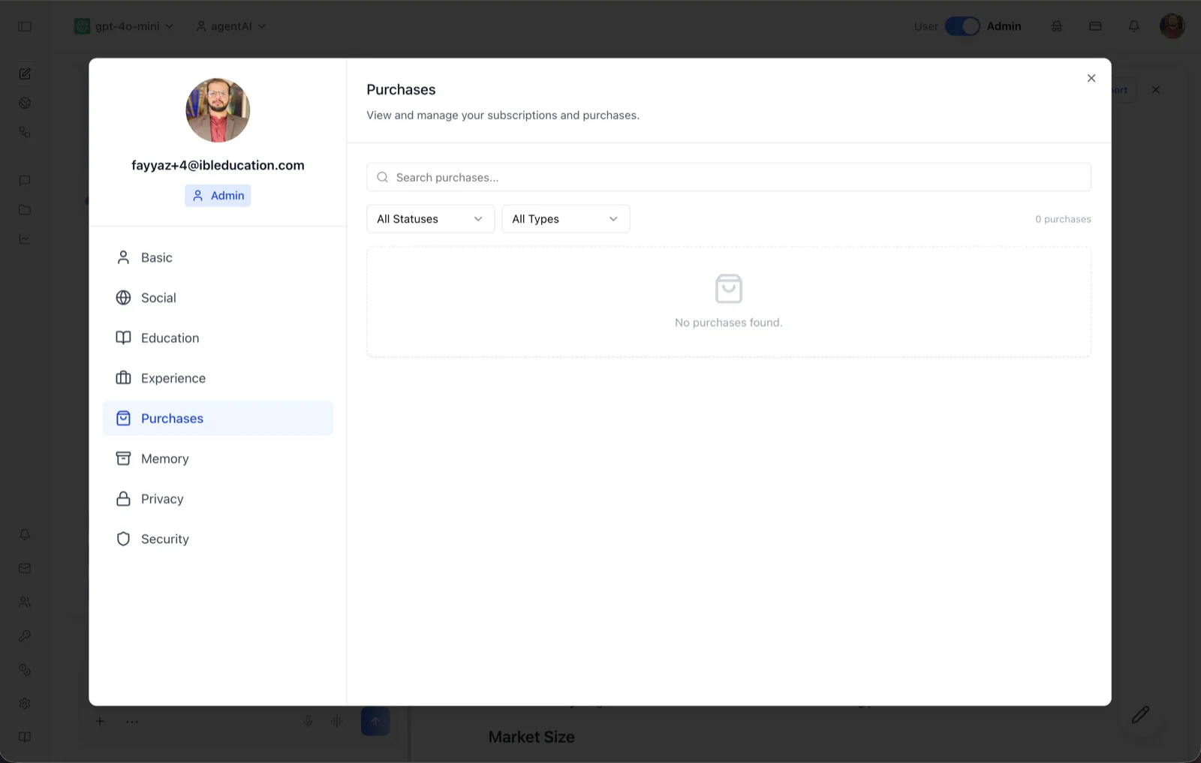Select the Purchases section
The height and width of the screenshot is (763, 1201).
point(218,418)
